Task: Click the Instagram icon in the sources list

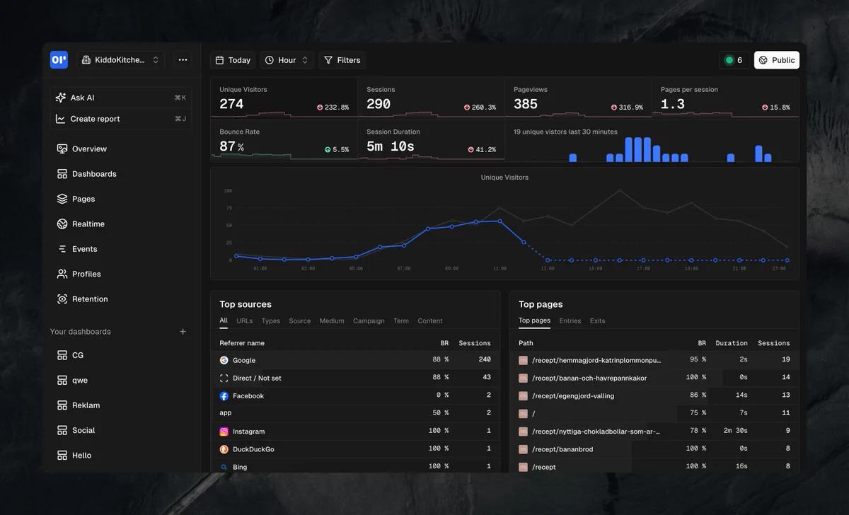Action: coord(224,432)
